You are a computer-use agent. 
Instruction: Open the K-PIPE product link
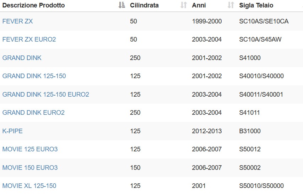tap(12, 131)
